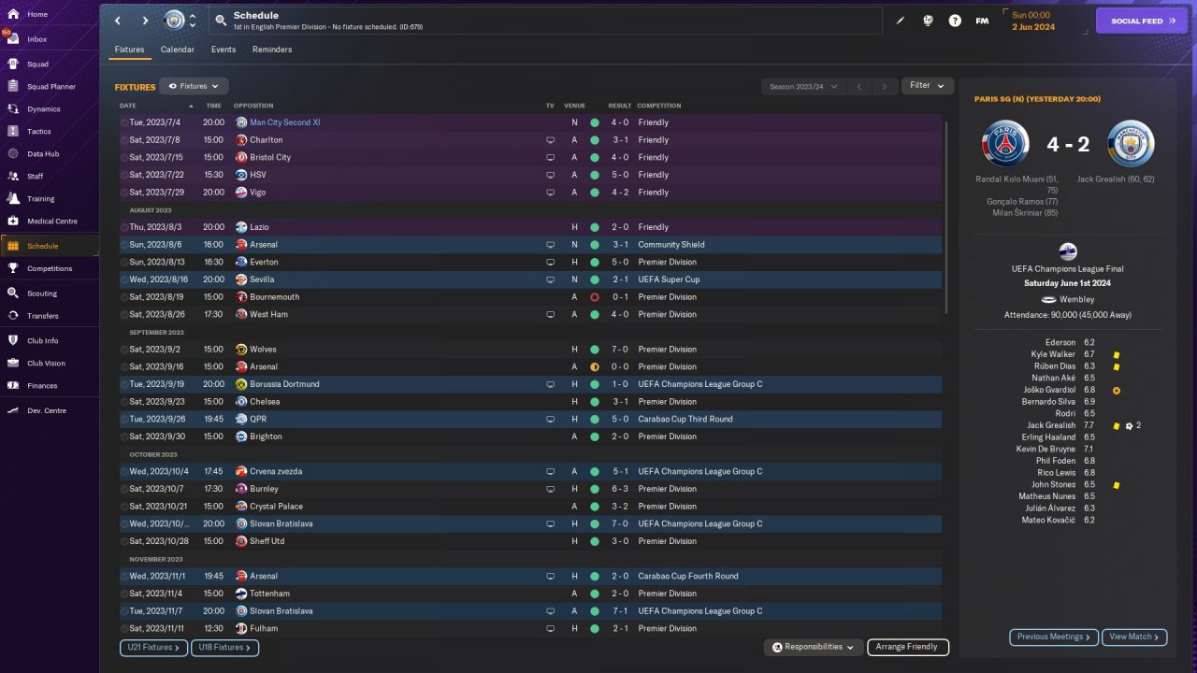This screenshot has width=1197, height=673.
Task: Click the Medical Centre icon
Action: click(13, 222)
